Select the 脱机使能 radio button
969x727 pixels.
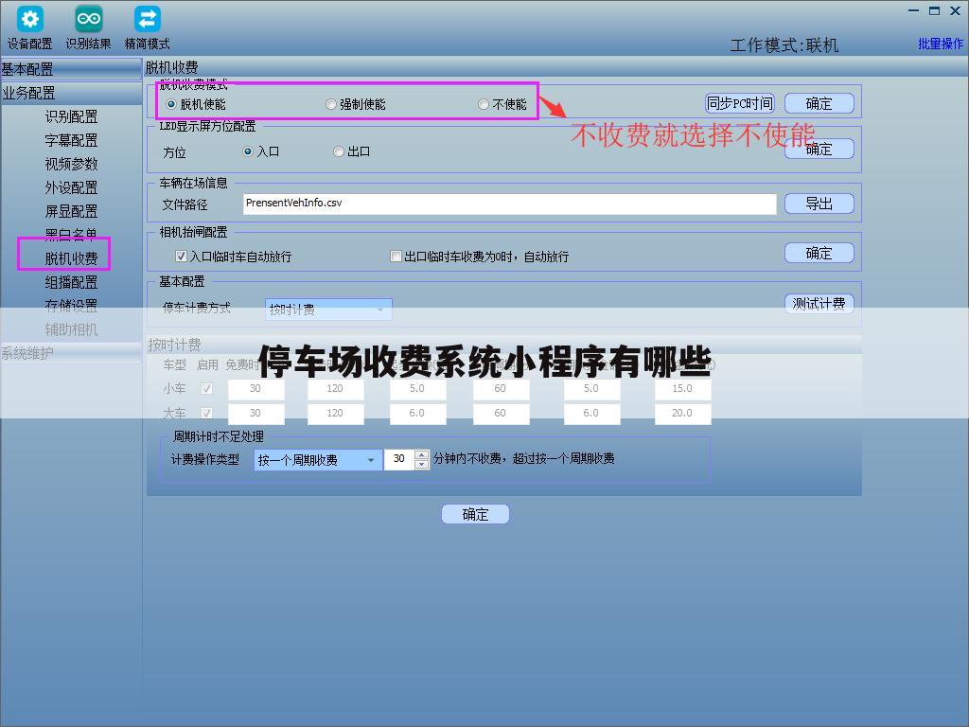[x=171, y=104]
